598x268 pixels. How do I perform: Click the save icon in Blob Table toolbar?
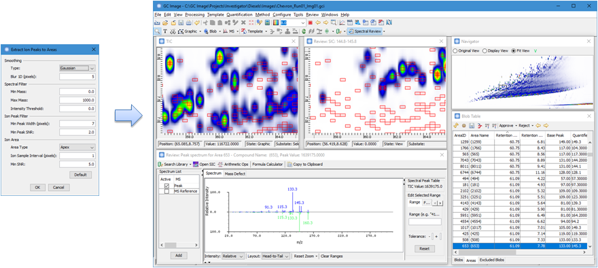click(x=472, y=125)
